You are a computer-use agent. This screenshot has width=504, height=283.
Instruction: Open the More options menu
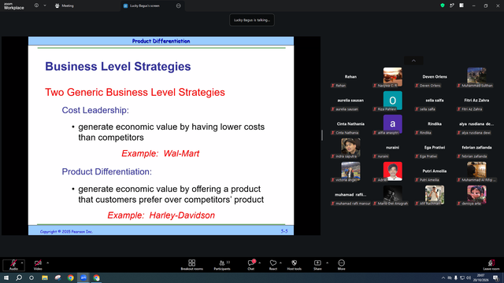341,265
